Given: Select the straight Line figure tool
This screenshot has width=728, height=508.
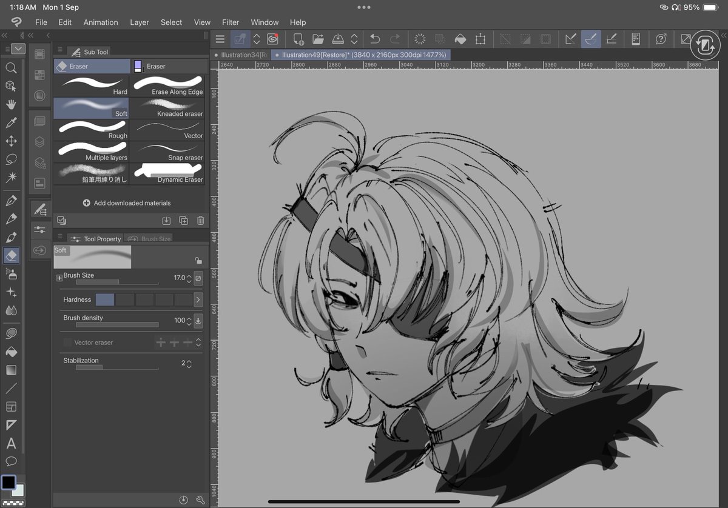Looking at the screenshot, I should coord(11,388).
